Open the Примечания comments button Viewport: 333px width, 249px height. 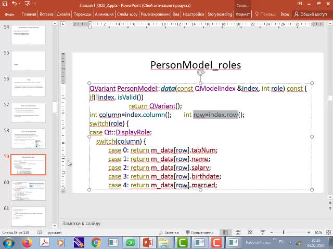click(199, 232)
